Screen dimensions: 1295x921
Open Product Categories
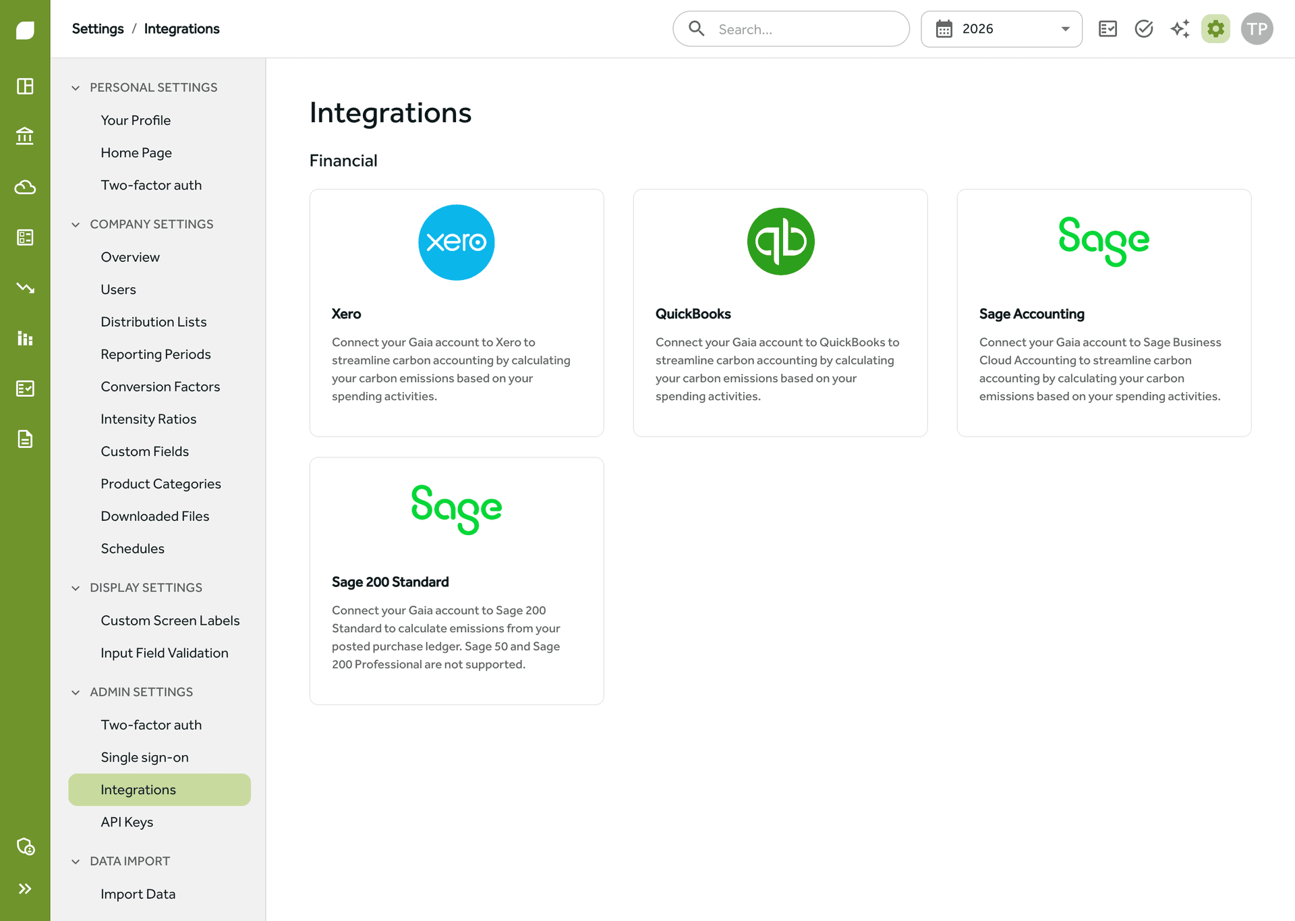coord(161,484)
